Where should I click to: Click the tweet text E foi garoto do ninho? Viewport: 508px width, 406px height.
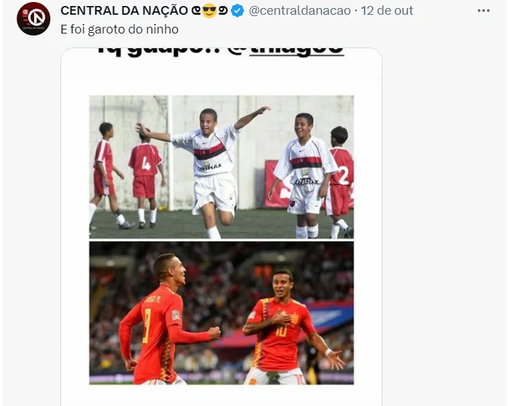click(119, 29)
